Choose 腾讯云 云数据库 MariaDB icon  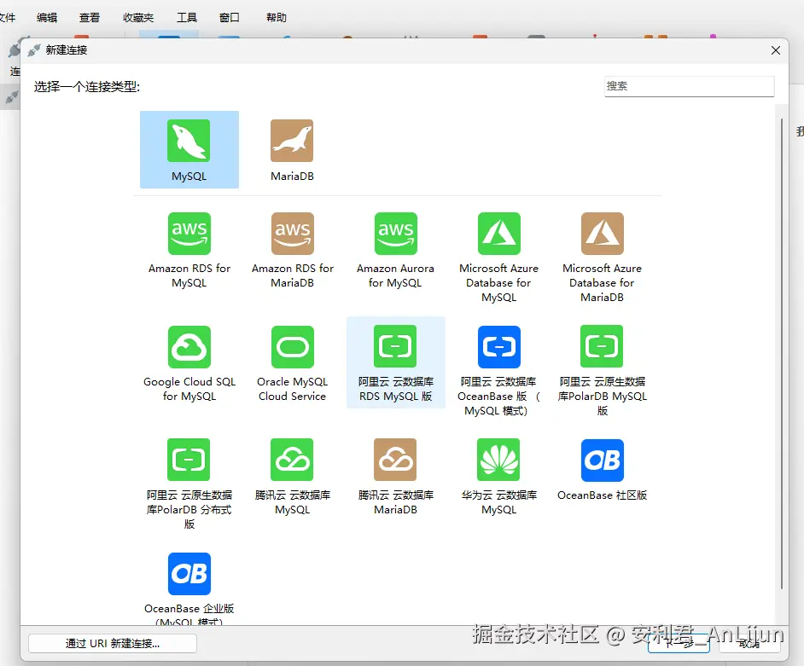pyautogui.click(x=395, y=460)
